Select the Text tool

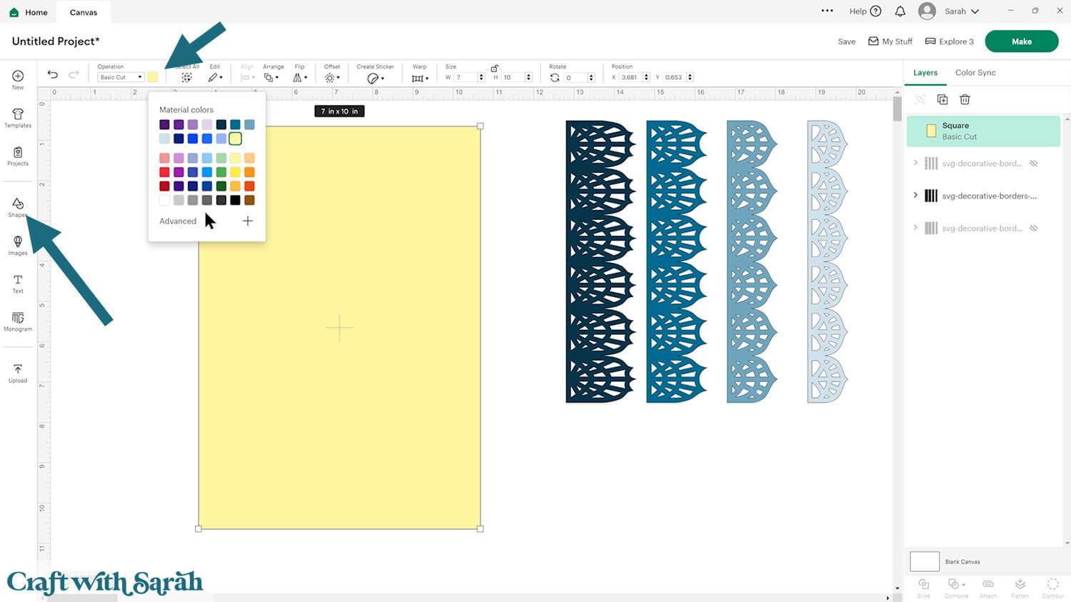tap(18, 284)
